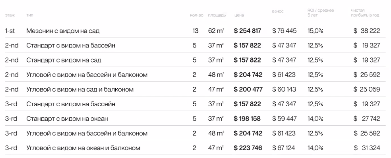Select the 'взнос' column header
The height and width of the screenshot is (158, 391).
pyautogui.click(x=278, y=11)
